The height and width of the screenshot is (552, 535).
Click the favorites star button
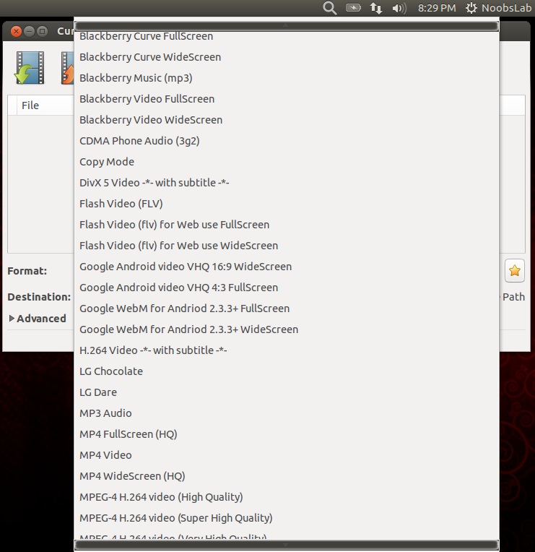click(515, 270)
